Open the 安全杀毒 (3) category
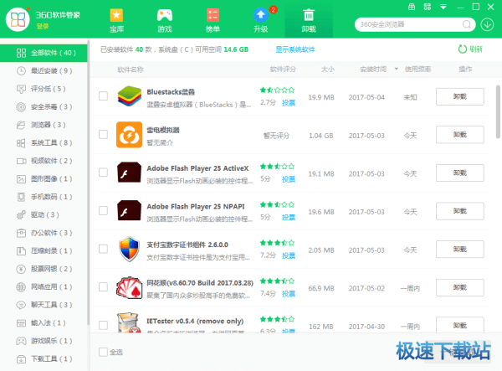 click(x=44, y=106)
